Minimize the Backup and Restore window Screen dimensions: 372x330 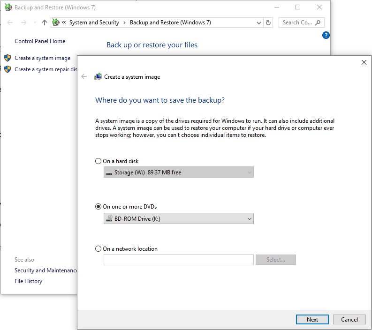coord(277,7)
